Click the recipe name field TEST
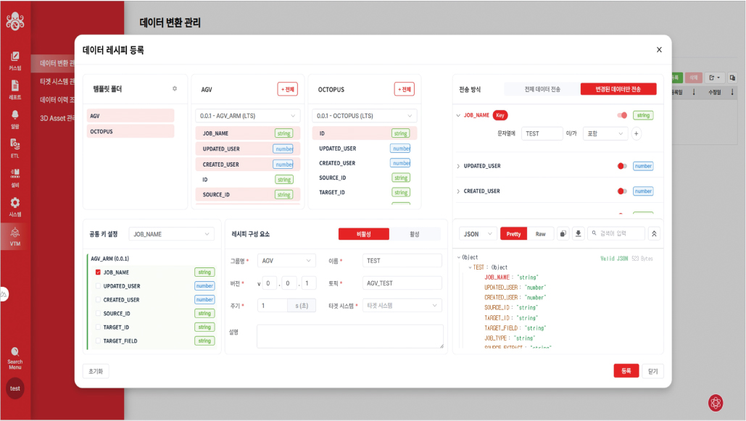The height and width of the screenshot is (421, 746). 402,261
